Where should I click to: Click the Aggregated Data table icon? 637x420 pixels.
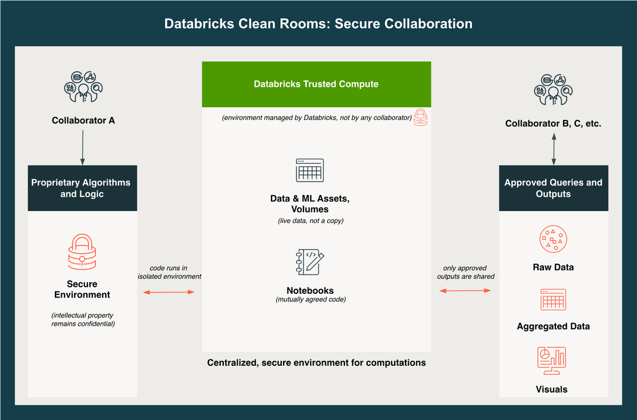point(553,300)
